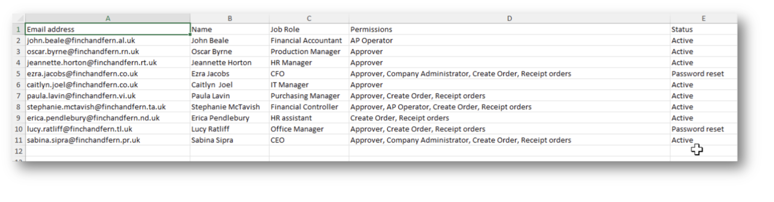Click 'Active' status for Caitlyn Joel
Image resolution: width=774 pixels, height=202 pixels.
(x=703, y=85)
